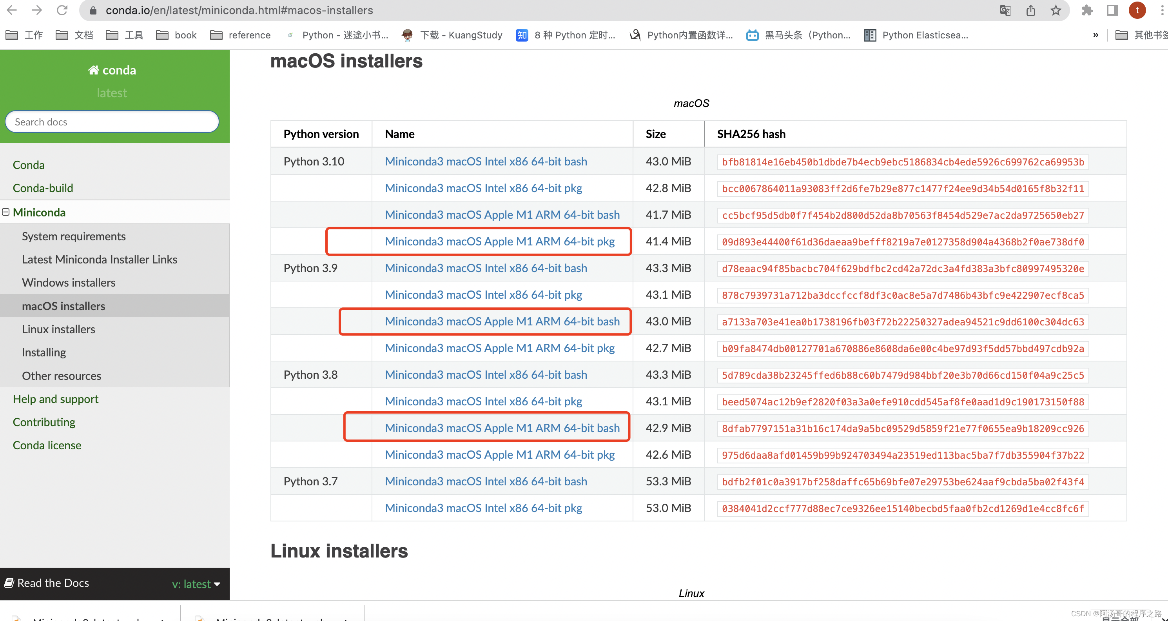Select SHA256 hash starting with bfb81814
This screenshot has height=621, width=1168.
pyautogui.click(x=903, y=162)
